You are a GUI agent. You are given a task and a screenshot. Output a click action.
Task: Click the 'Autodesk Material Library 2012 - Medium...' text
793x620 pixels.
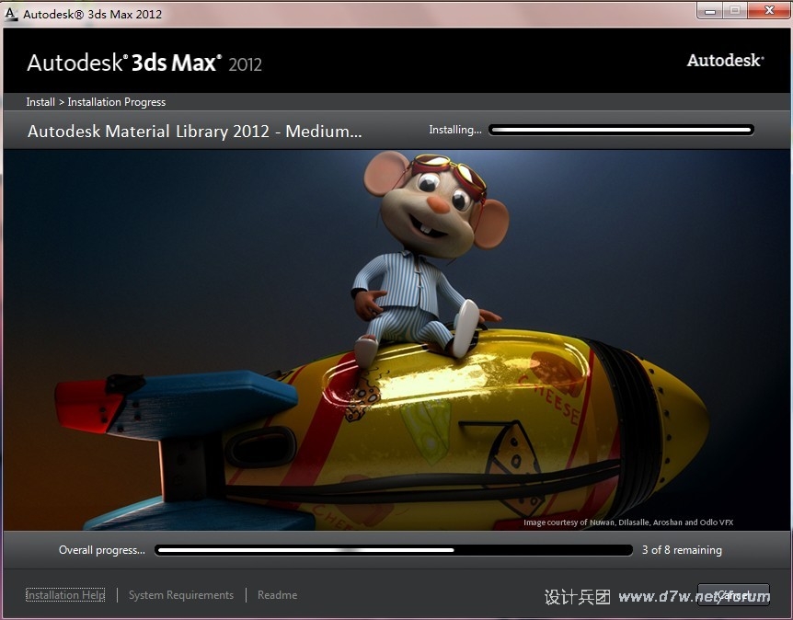pos(195,132)
